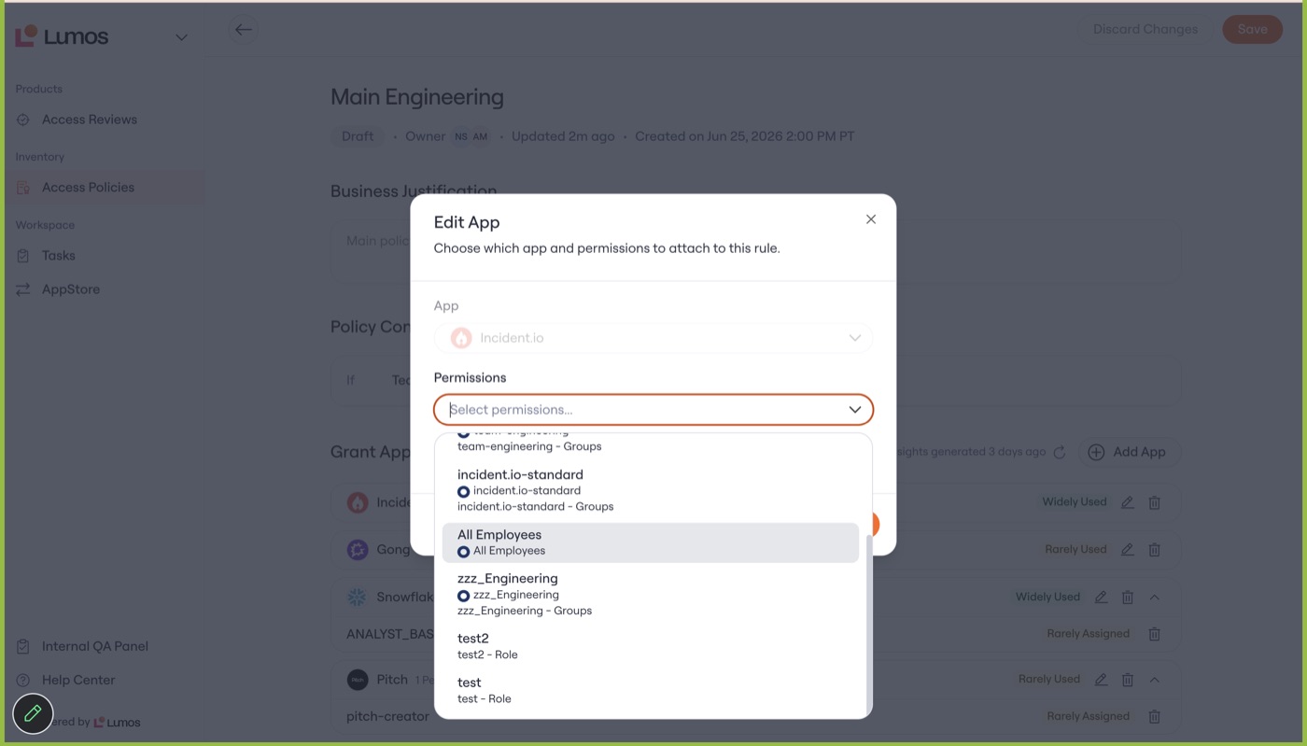1307x746 pixels.
Task: Open Tasks in sidebar
Action: coord(58,256)
